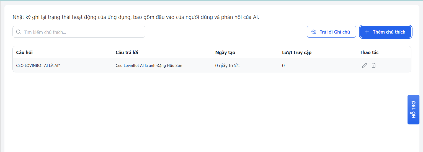Click the Nhật ký description text

click(136, 17)
